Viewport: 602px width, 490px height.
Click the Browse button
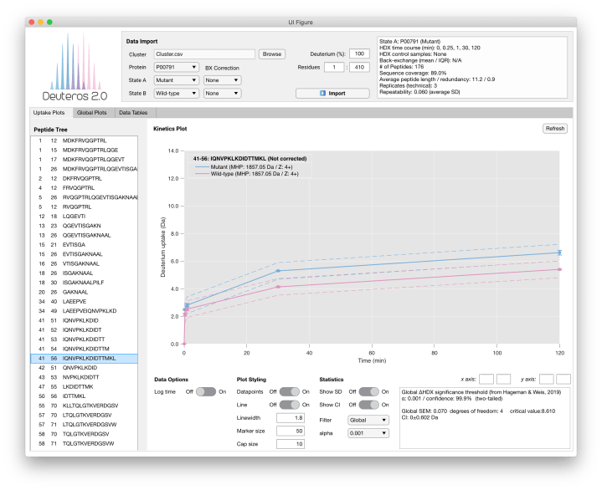click(x=272, y=54)
